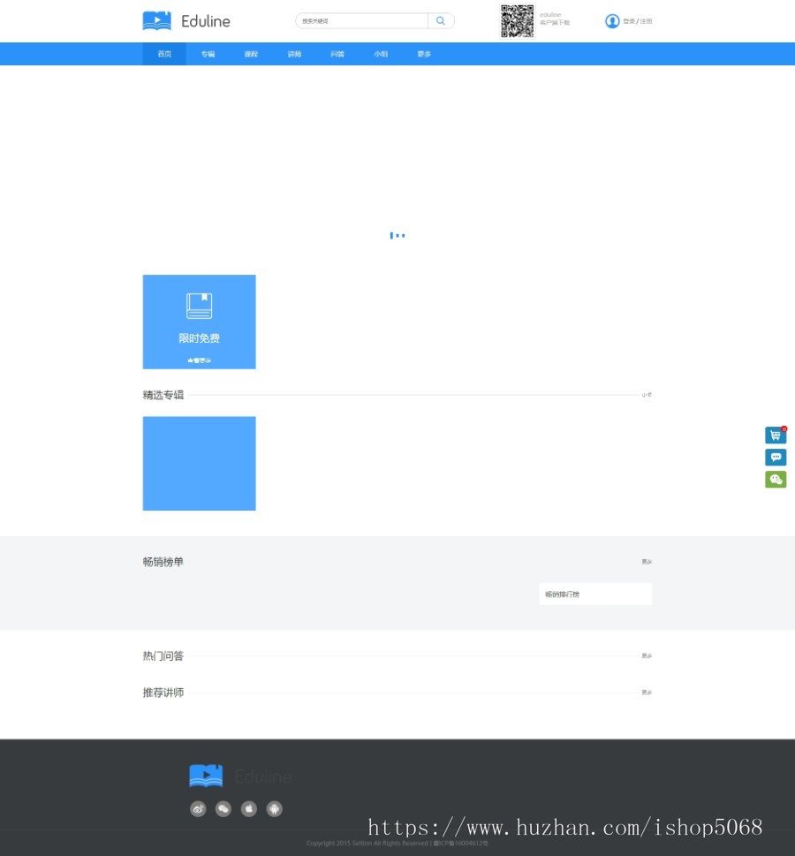This screenshot has width=795, height=856.
Task: Click the more link beside 精选专辑
Action: tap(647, 395)
